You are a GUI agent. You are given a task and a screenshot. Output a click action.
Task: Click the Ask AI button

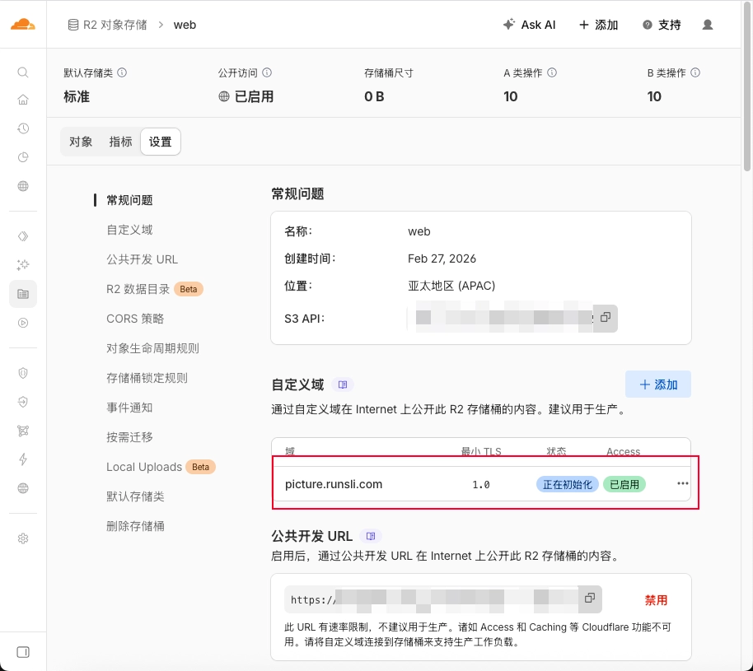[529, 25]
